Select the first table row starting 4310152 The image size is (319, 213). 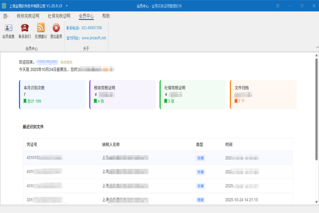(158, 158)
